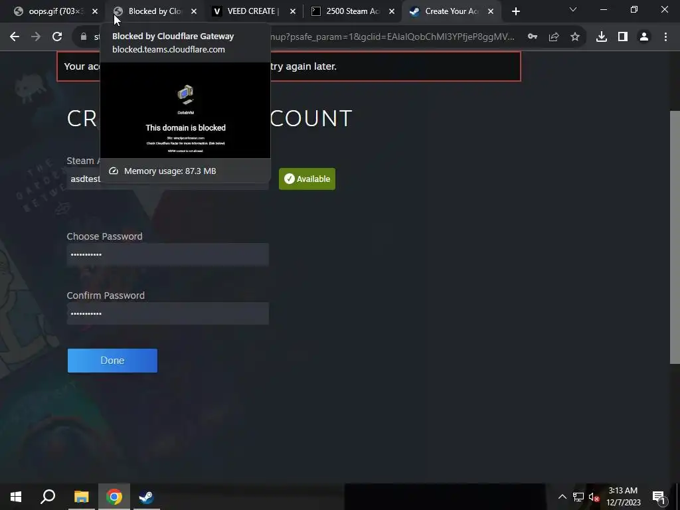Bookmark this page with the star
This screenshot has height=510, width=680.
click(x=575, y=37)
